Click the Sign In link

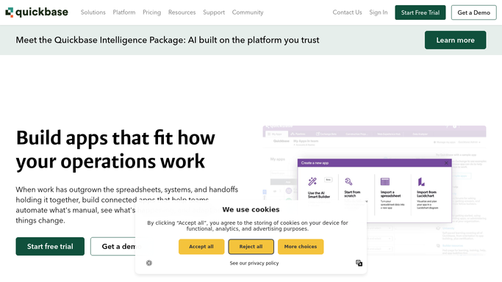[378, 12]
